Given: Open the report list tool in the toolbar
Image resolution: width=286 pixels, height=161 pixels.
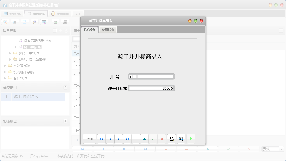Looking at the screenshot, I should point(15,22).
